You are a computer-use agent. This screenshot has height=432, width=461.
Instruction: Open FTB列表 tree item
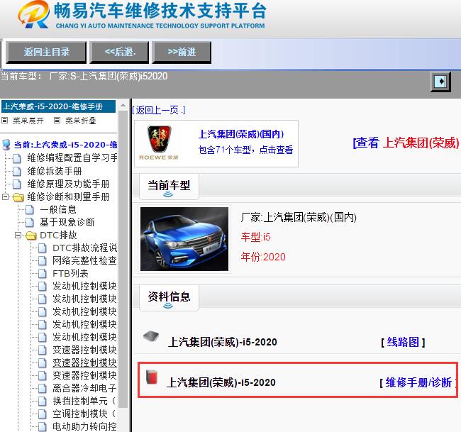coord(70,274)
